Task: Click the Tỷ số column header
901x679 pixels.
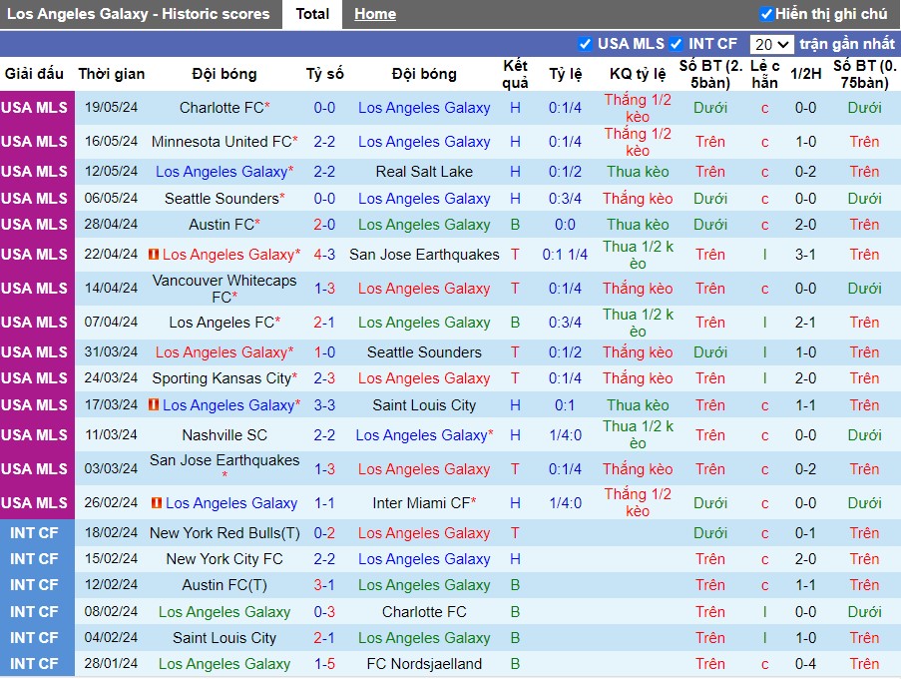Action: click(x=324, y=74)
